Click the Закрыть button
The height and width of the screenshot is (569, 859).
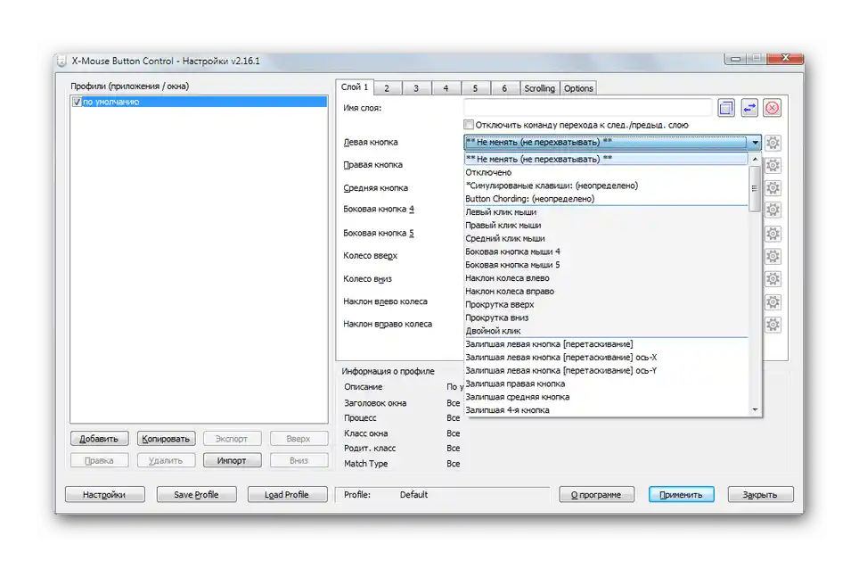[x=760, y=494]
